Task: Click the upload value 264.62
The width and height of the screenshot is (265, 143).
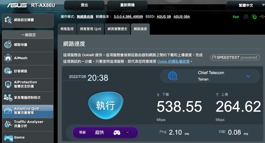Action: tap(238, 107)
